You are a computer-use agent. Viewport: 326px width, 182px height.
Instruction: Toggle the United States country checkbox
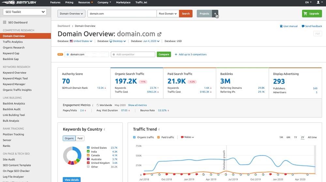click(88, 147)
